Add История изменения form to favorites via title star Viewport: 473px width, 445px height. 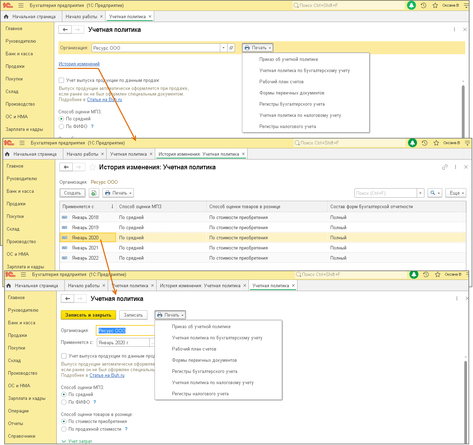coord(92,167)
